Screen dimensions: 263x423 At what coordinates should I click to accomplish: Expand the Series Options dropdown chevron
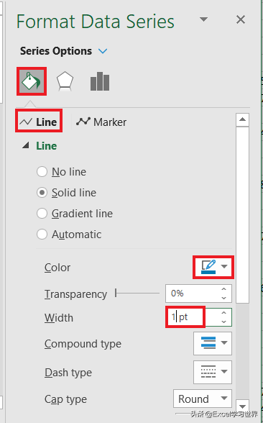pyautogui.click(x=103, y=51)
